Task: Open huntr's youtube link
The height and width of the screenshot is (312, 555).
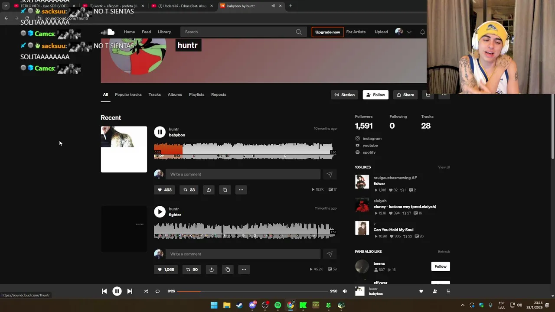Action: point(370,145)
